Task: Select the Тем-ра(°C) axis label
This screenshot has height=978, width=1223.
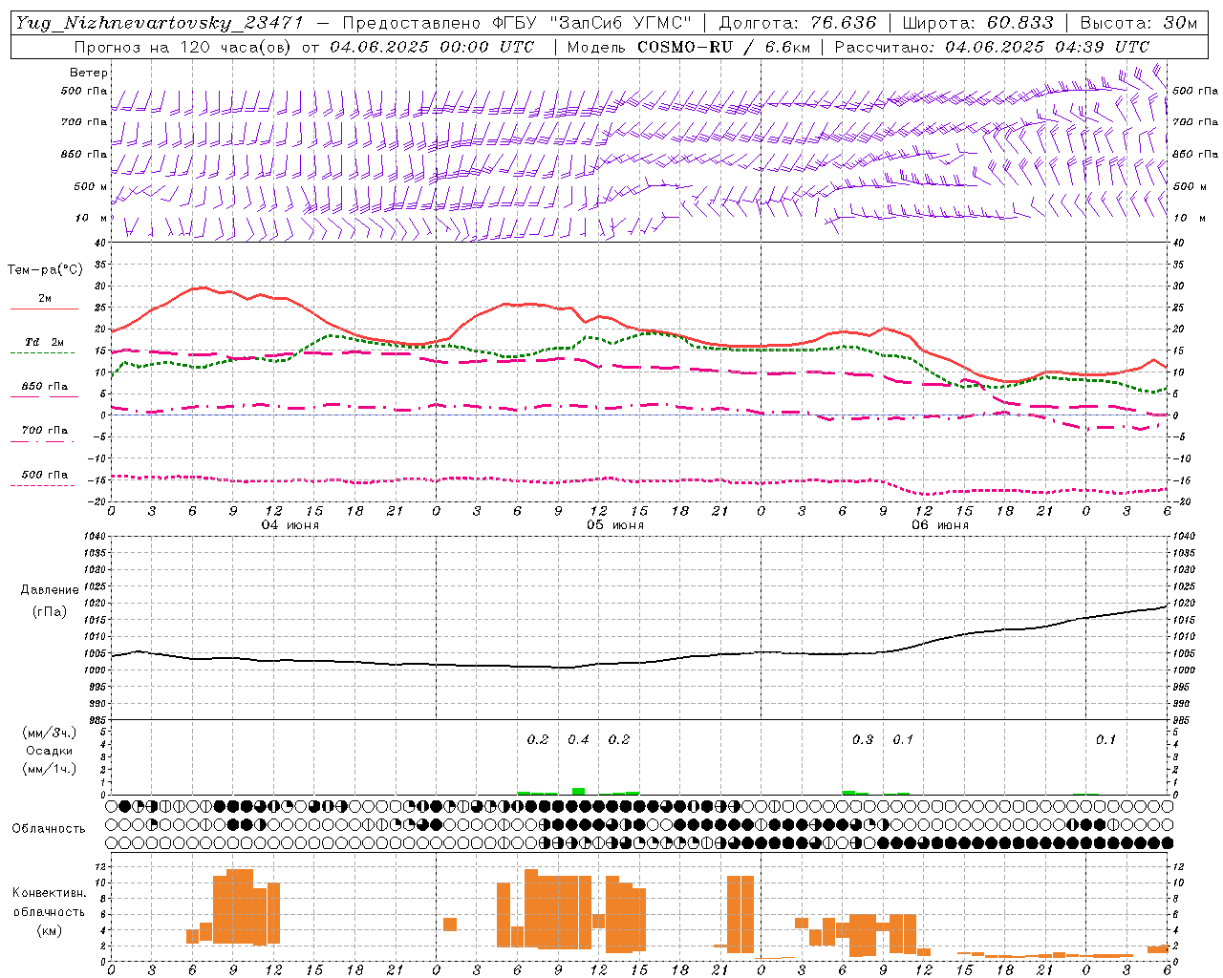Action: tap(46, 270)
